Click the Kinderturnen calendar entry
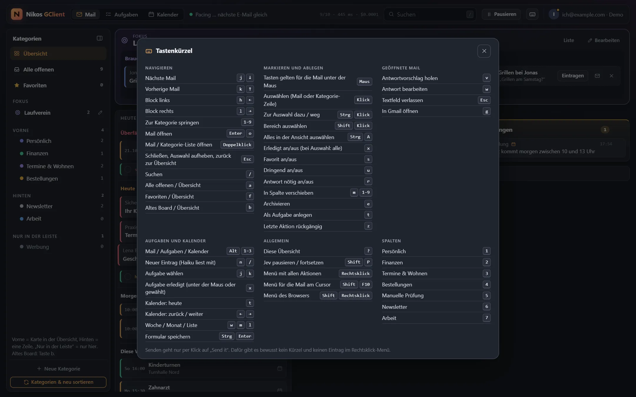Viewport: 636px width, 397px height. [203, 368]
